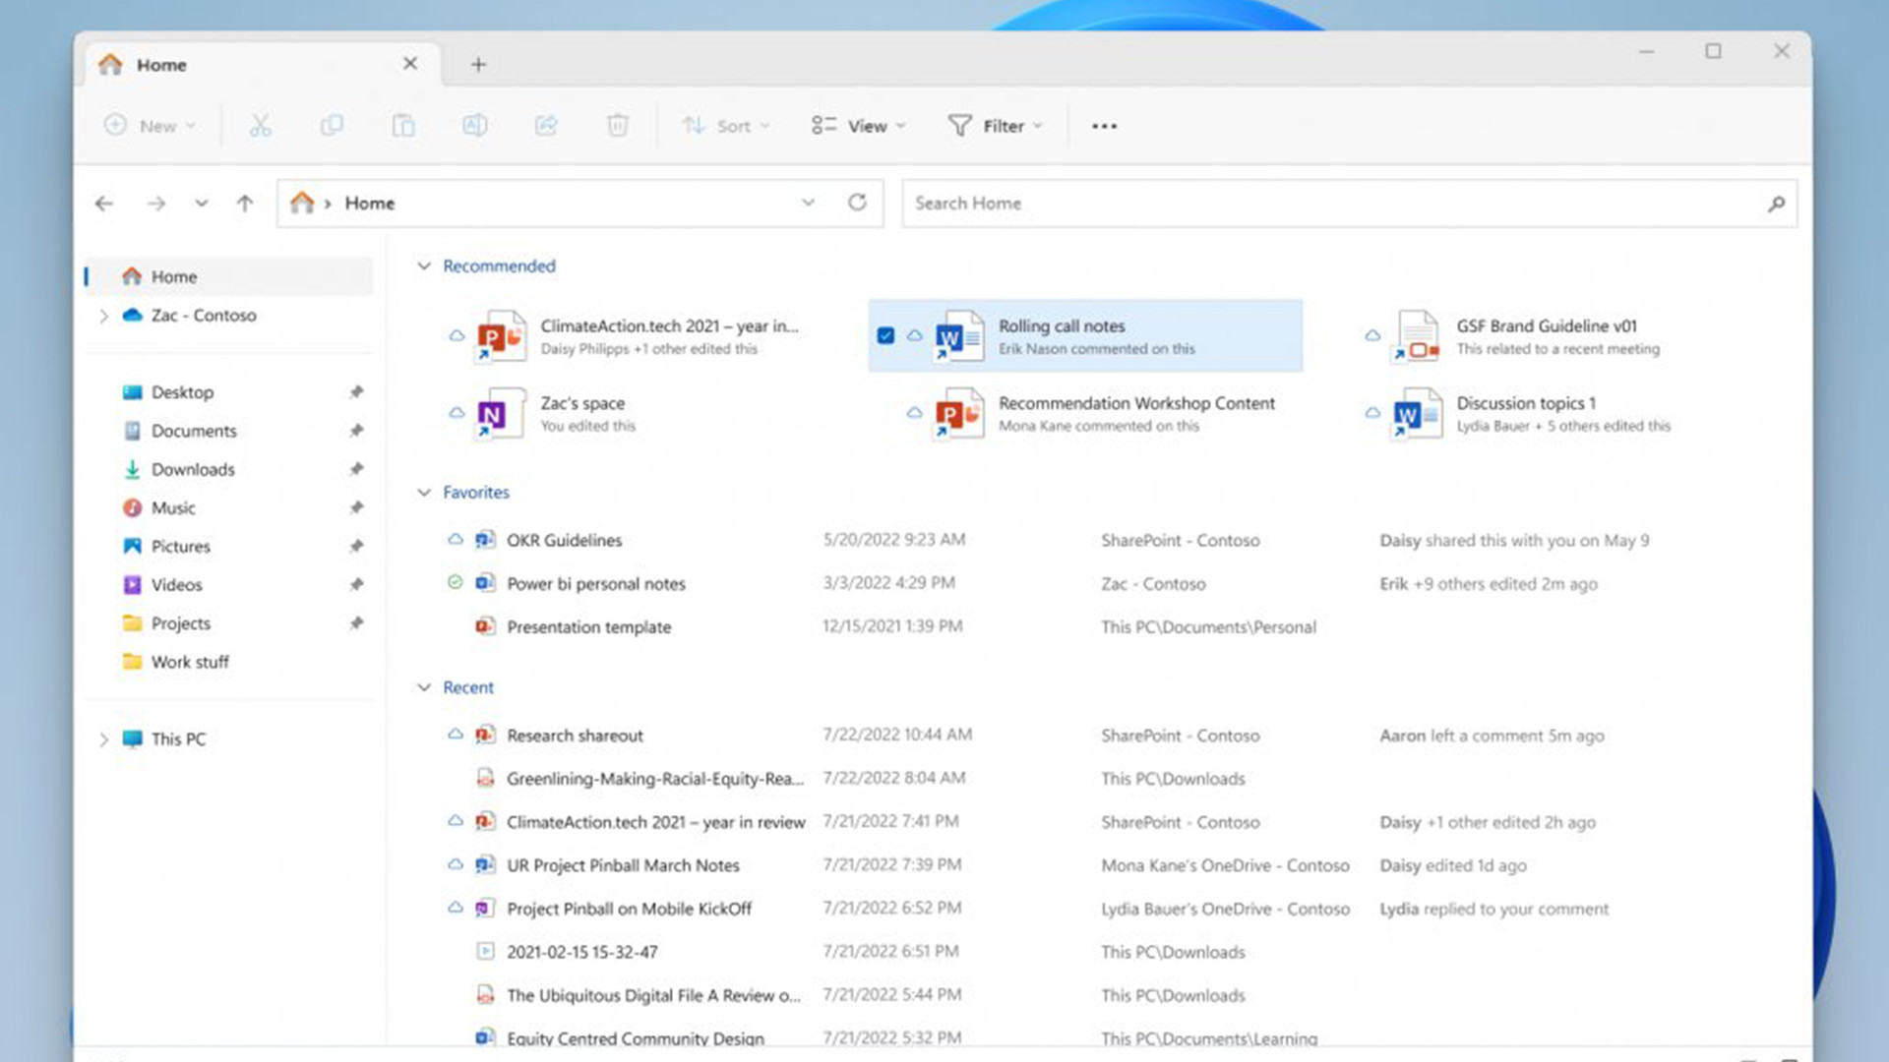
Task: Expand the Favorites section chevron
Action: [423, 492]
